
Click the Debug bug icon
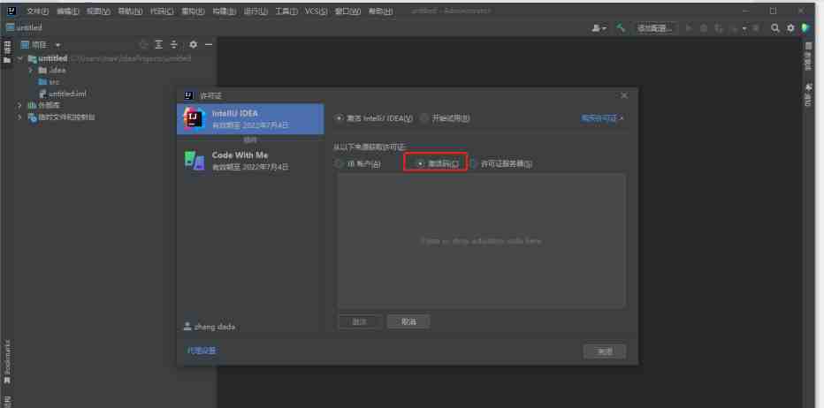pos(704,28)
